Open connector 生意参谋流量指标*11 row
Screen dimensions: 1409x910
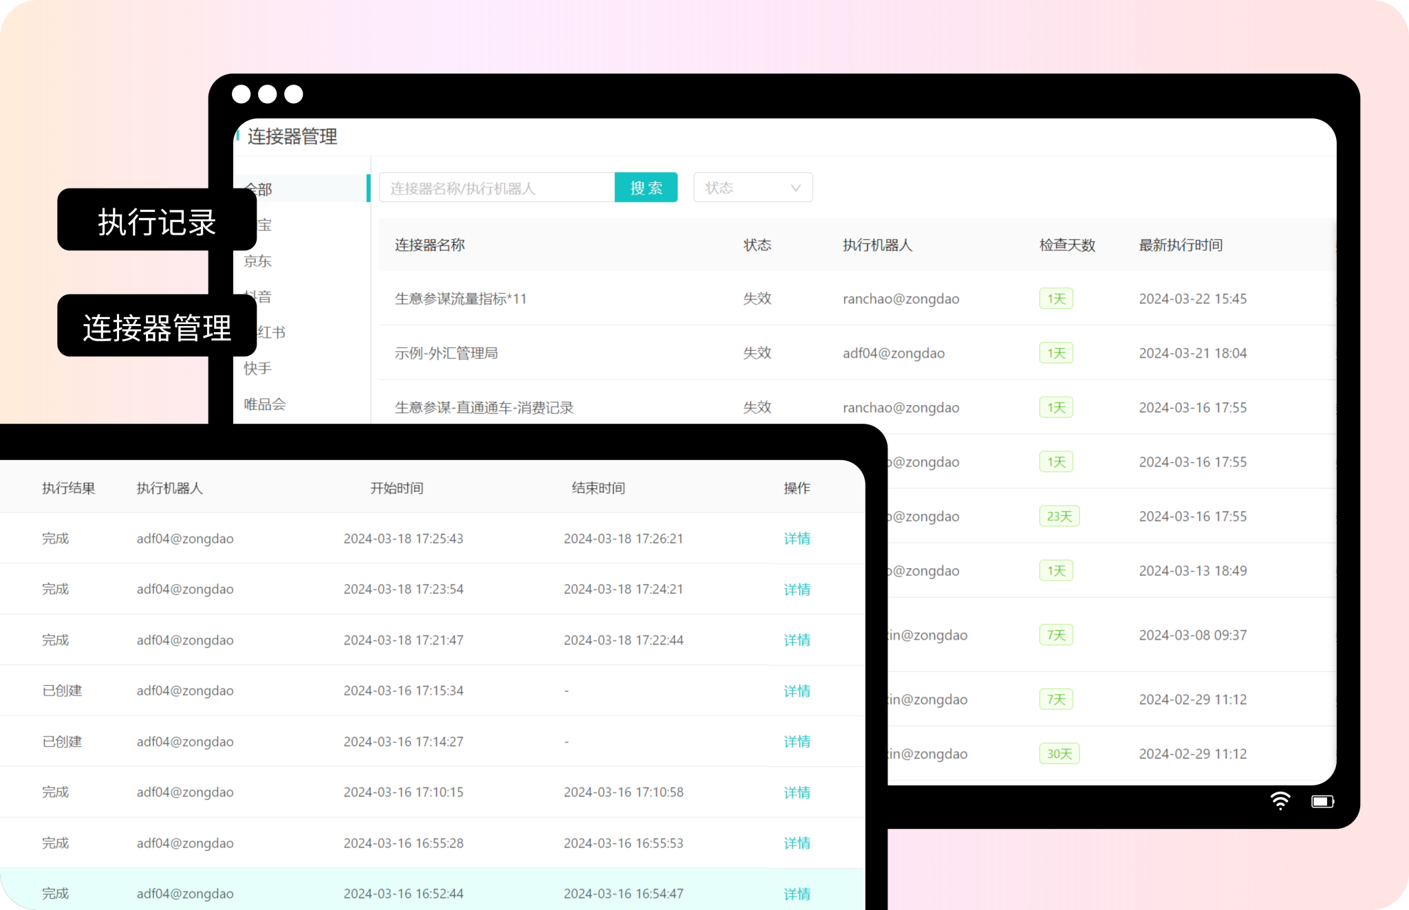(x=461, y=299)
